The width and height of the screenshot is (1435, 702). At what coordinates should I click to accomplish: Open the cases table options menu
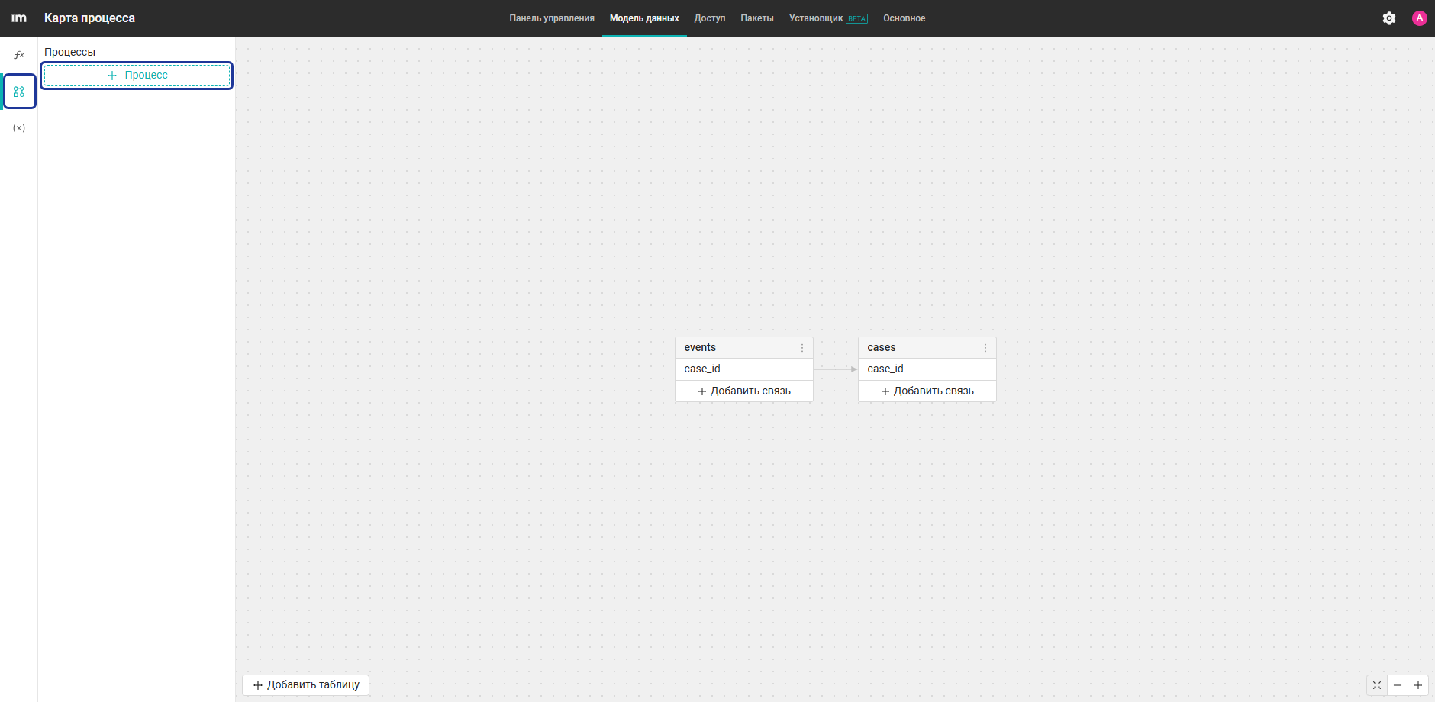(x=985, y=348)
